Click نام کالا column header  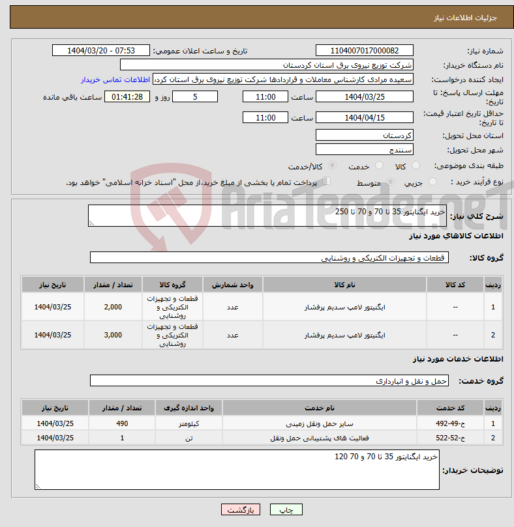pyautogui.click(x=344, y=285)
